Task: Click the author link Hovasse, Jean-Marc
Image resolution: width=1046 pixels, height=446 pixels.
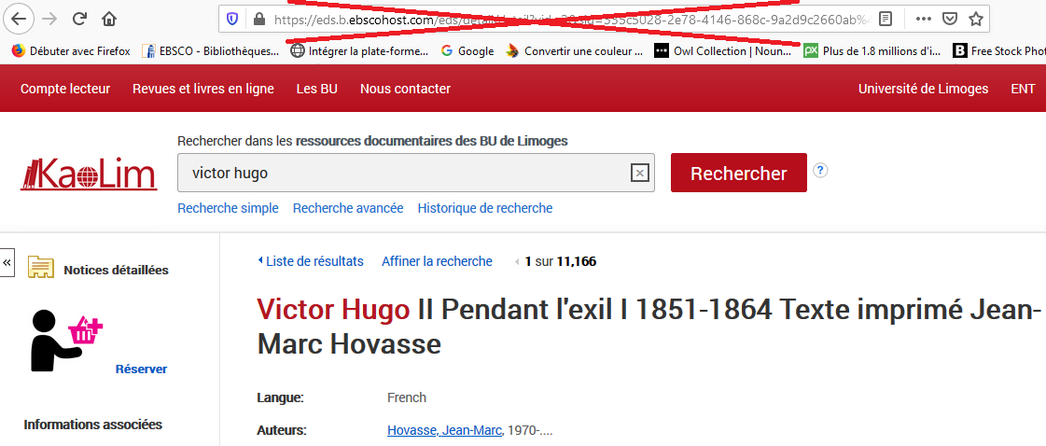Action: (444, 430)
